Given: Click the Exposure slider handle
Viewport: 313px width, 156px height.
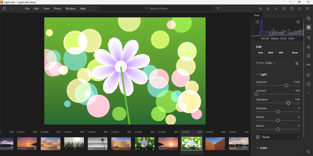Looking at the screenshot, I should pos(286,85).
